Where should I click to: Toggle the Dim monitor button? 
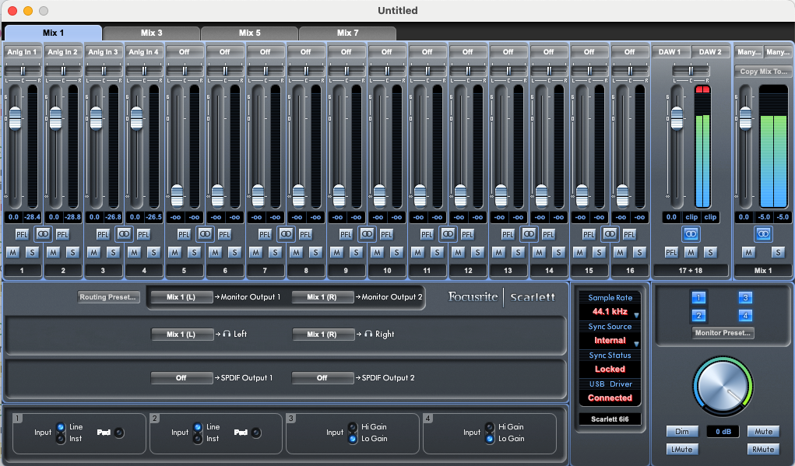[x=681, y=431]
